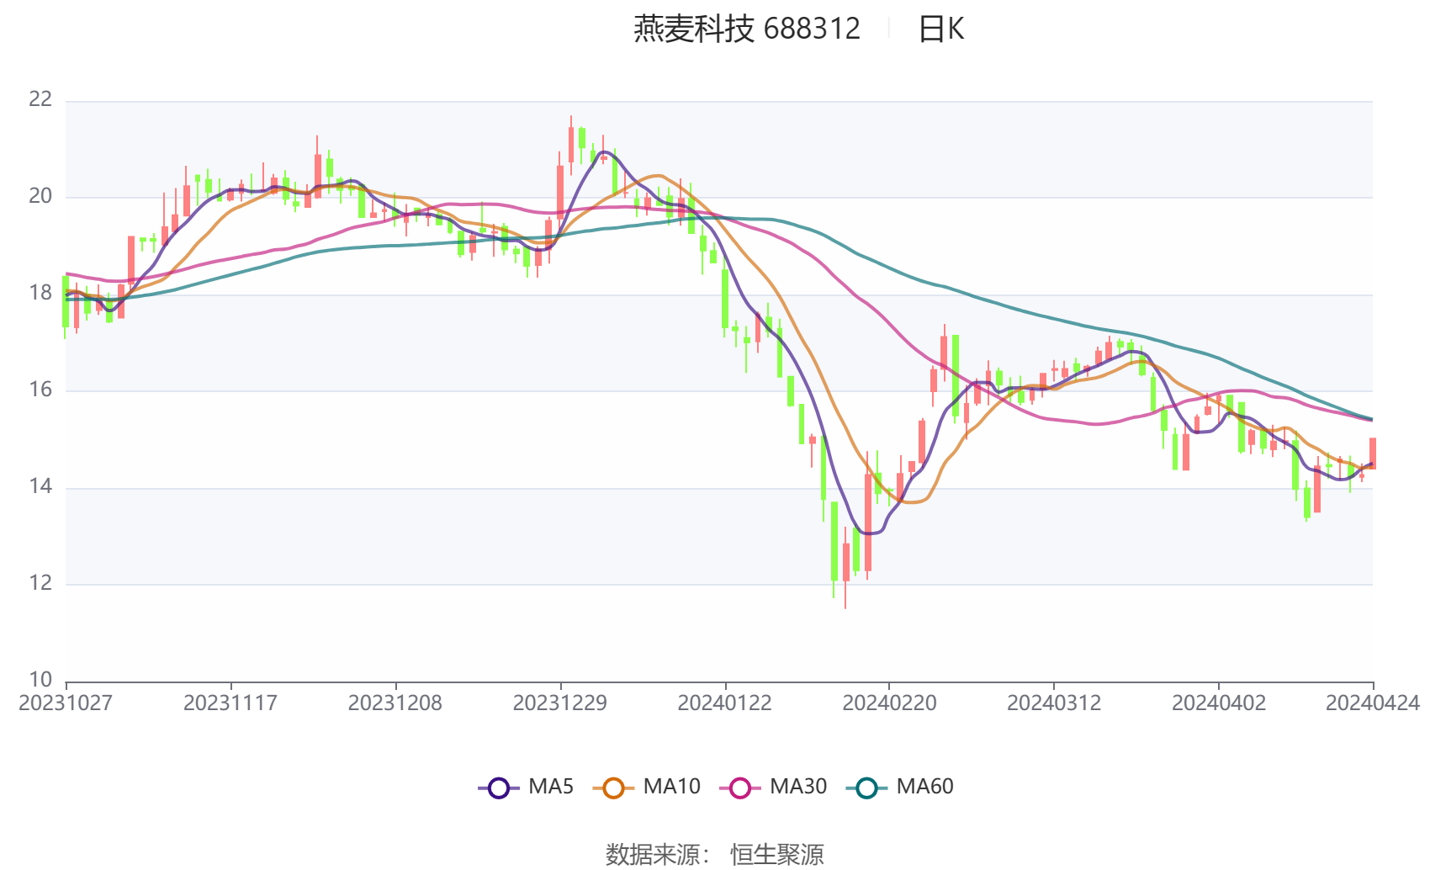Toggle the MA30 legend series

click(x=773, y=787)
